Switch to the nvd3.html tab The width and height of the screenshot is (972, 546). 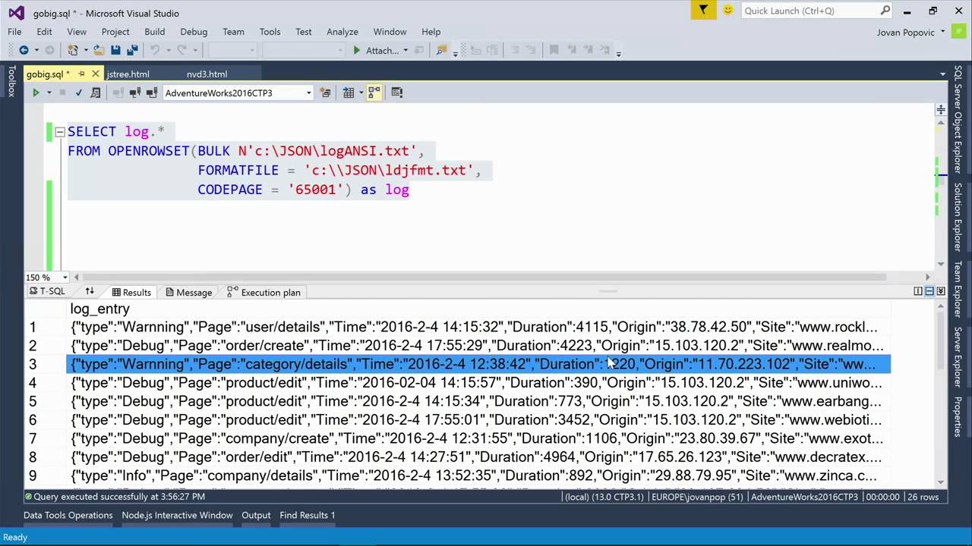[x=207, y=74]
